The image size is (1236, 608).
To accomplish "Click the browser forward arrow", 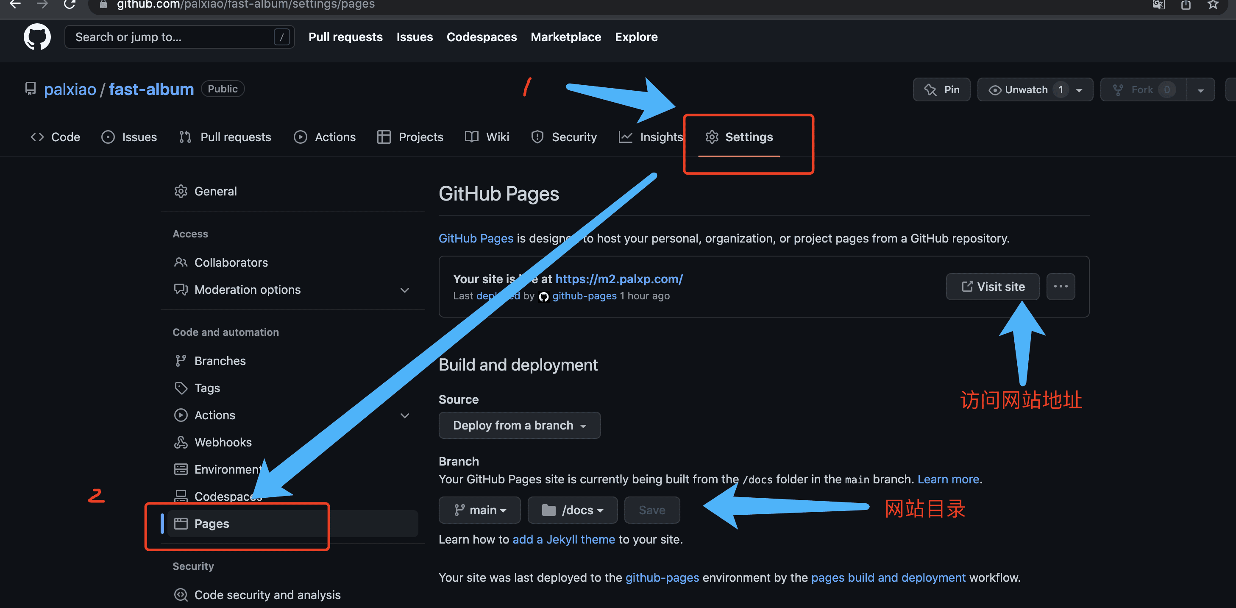I will coord(42,4).
